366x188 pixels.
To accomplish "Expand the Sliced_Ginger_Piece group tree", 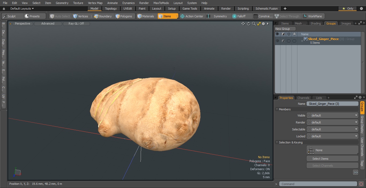I will coord(302,41).
